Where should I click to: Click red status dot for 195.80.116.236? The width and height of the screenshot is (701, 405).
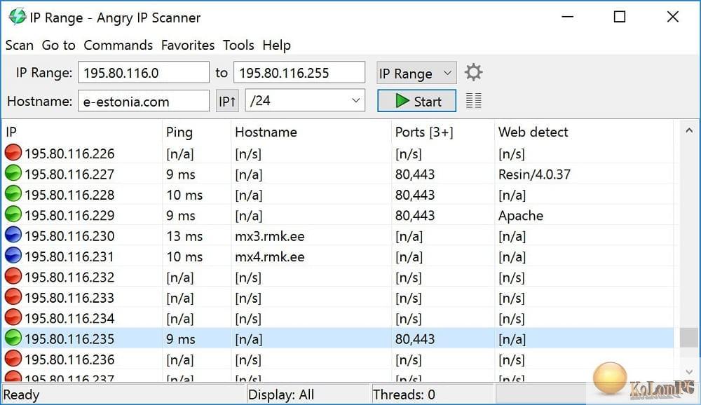[x=13, y=358]
